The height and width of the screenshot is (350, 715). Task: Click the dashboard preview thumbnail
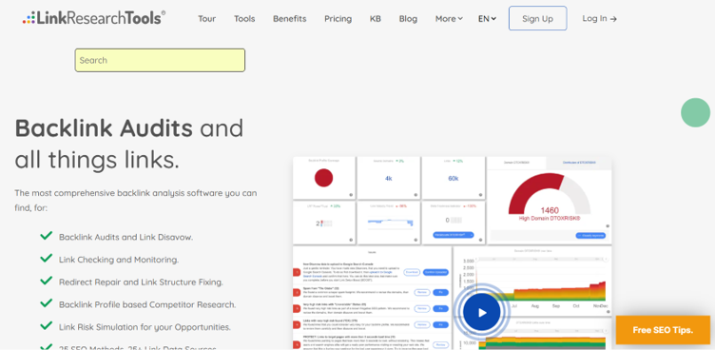tap(452, 253)
